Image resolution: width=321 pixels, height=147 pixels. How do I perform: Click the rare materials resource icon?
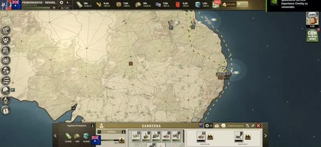[198, 4]
